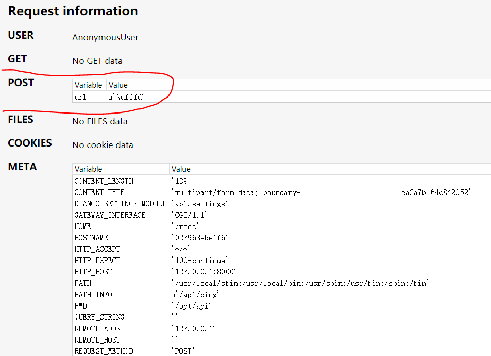Select the AnonymousUser value
This screenshot has height=356, width=491.
tap(105, 37)
